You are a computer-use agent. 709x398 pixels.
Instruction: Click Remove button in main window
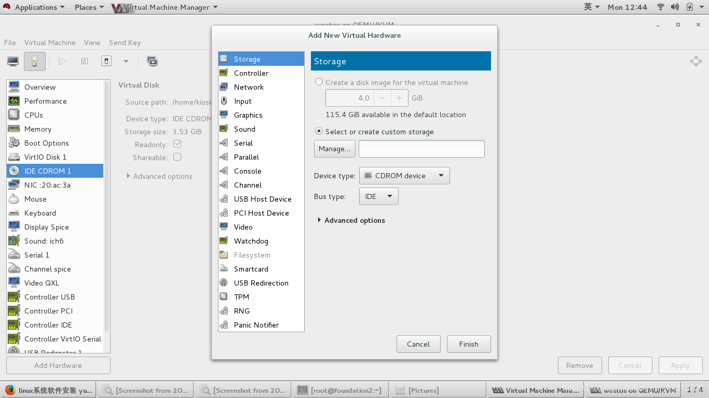pos(580,365)
